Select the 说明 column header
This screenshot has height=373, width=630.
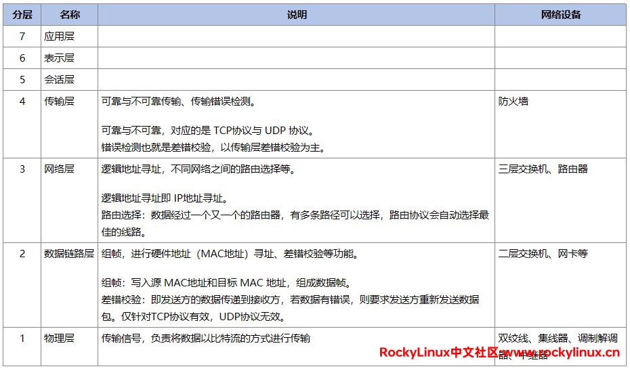tap(296, 14)
